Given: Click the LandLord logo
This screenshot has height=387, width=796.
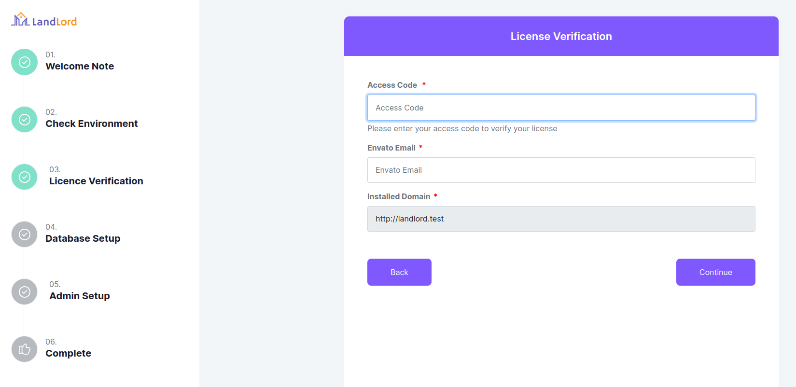Looking at the screenshot, I should click(44, 20).
